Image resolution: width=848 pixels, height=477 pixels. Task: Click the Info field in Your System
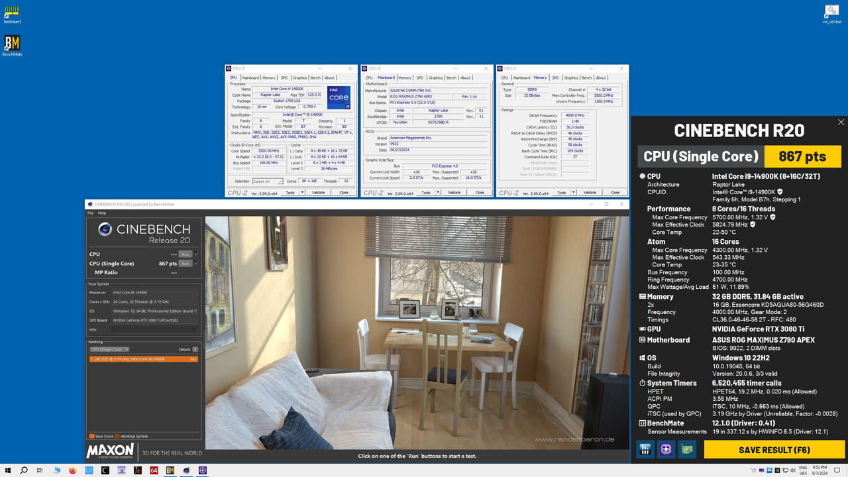[154, 329]
